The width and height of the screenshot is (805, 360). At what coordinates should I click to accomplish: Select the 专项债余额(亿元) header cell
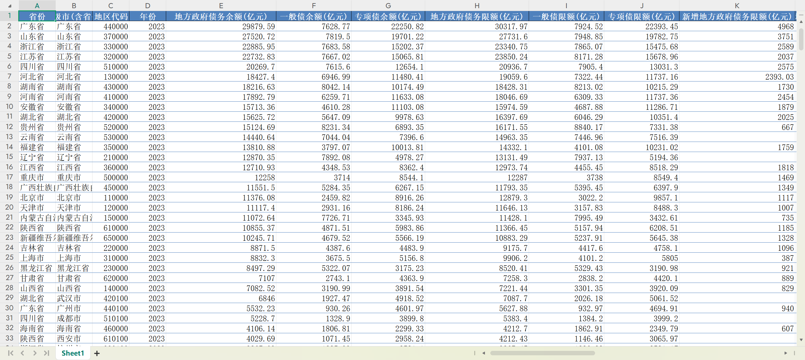click(x=388, y=16)
